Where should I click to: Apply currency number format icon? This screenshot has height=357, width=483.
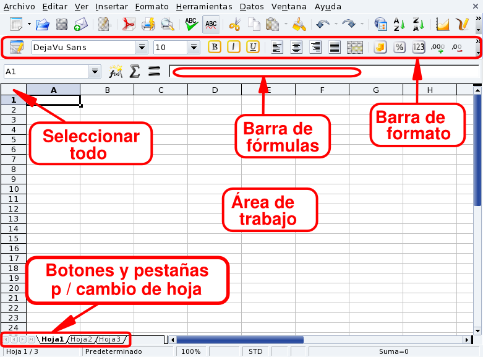coord(380,47)
